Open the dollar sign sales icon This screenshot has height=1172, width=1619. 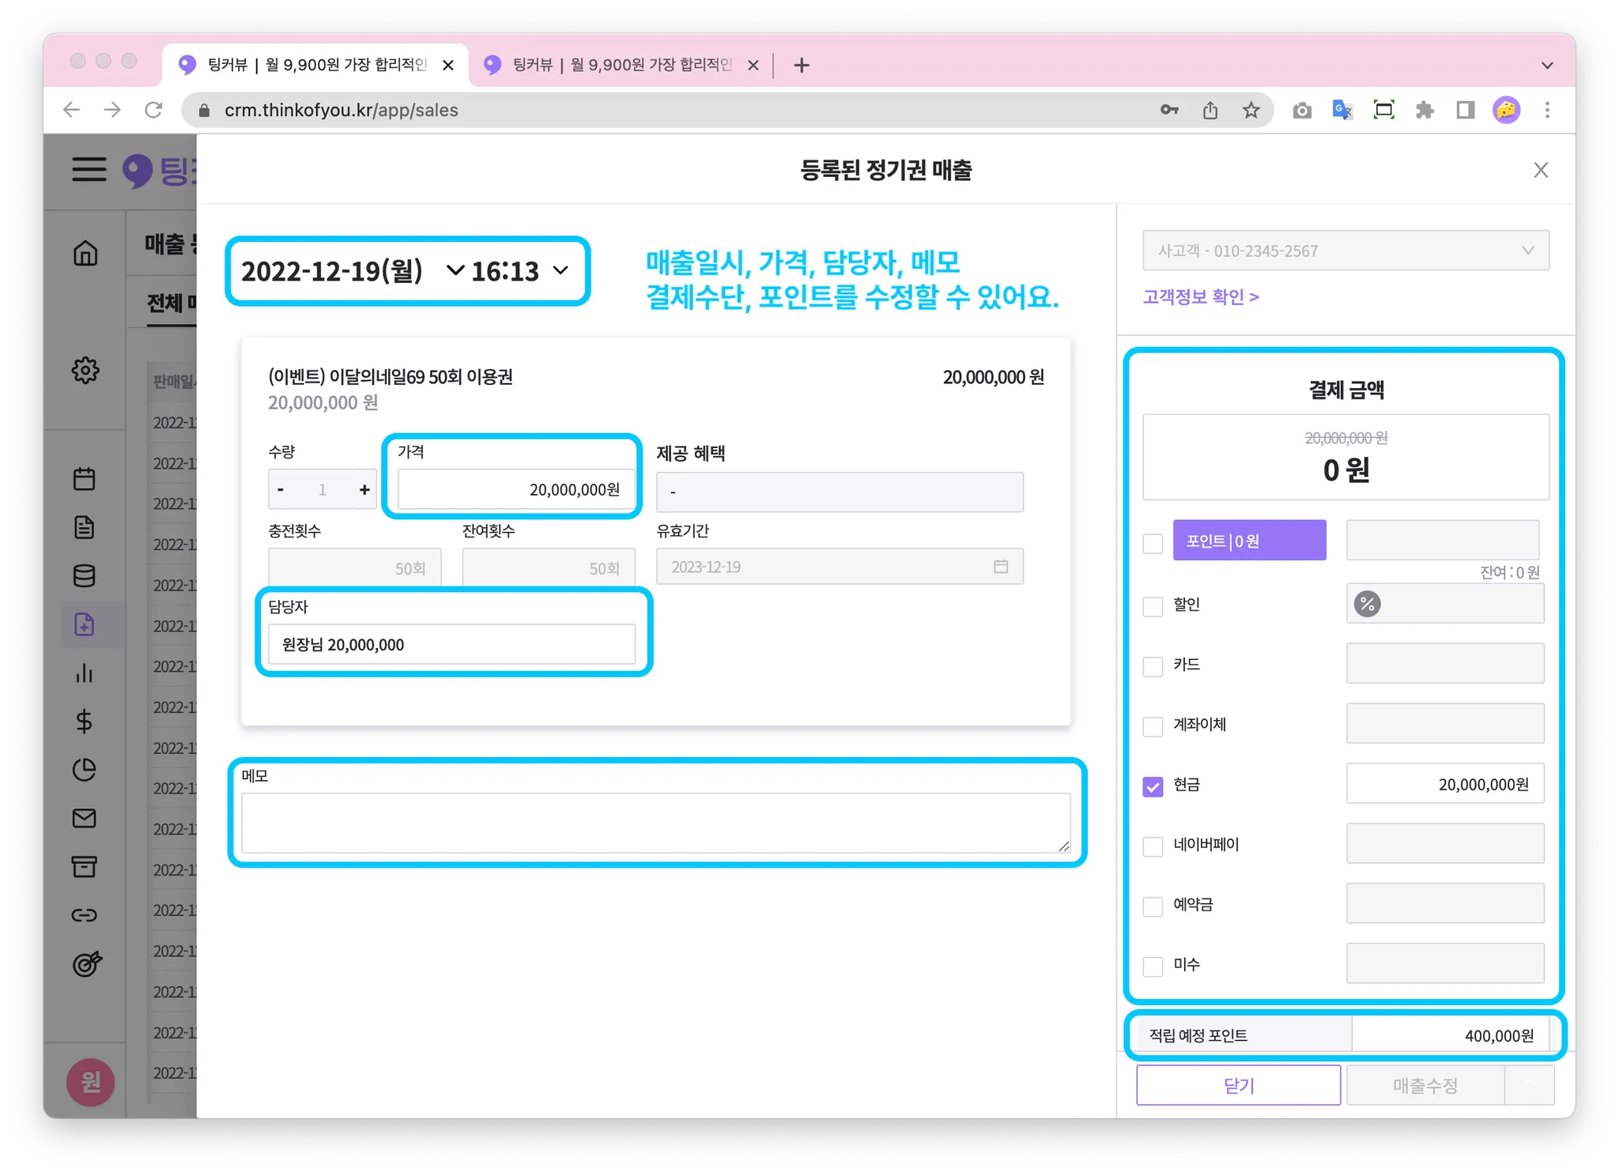85,722
